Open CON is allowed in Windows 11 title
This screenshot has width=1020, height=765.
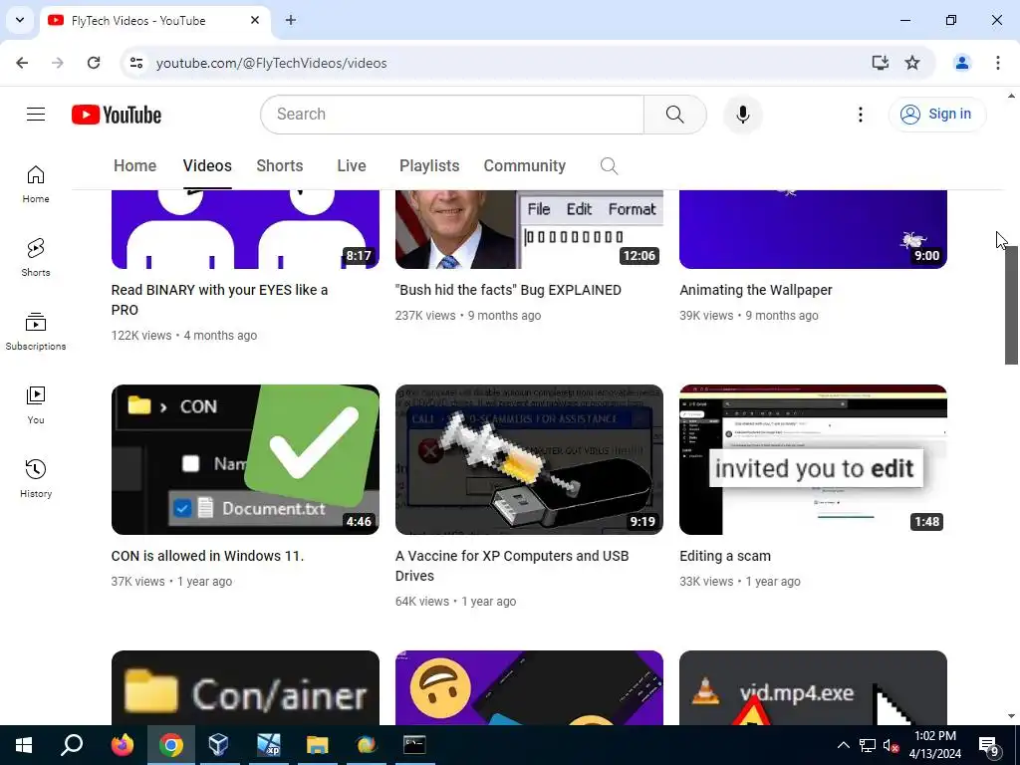point(207,556)
